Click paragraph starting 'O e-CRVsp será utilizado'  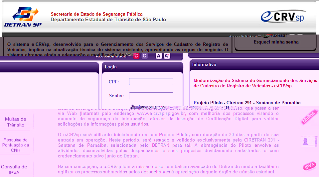(168, 145)
